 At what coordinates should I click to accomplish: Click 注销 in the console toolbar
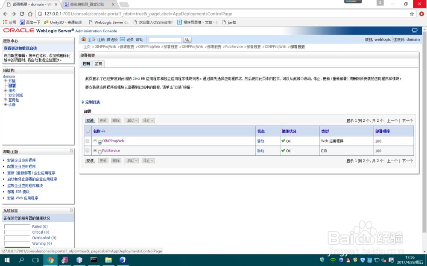point(101,40)
